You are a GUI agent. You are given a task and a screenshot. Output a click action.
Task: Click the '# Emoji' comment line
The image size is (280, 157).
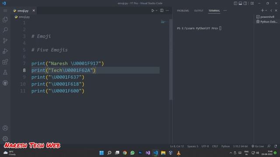click(x=41, y=36)
